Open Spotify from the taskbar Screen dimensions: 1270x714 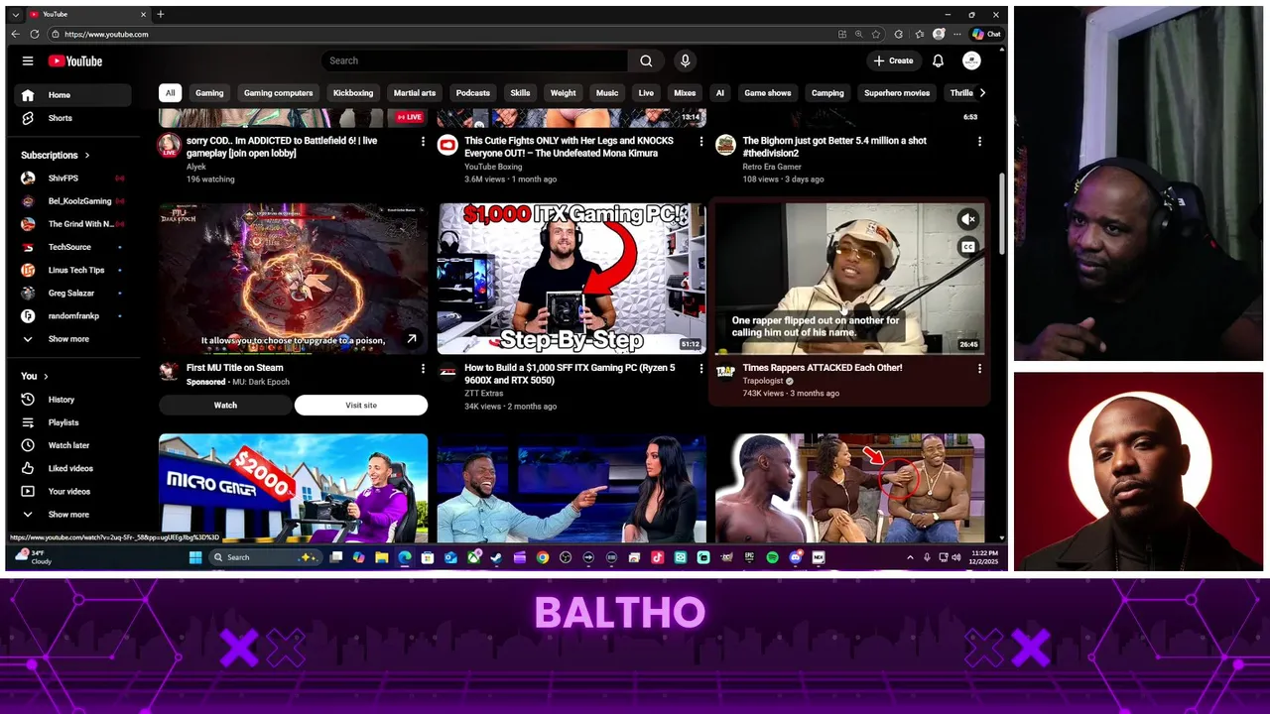pos(773,557)
